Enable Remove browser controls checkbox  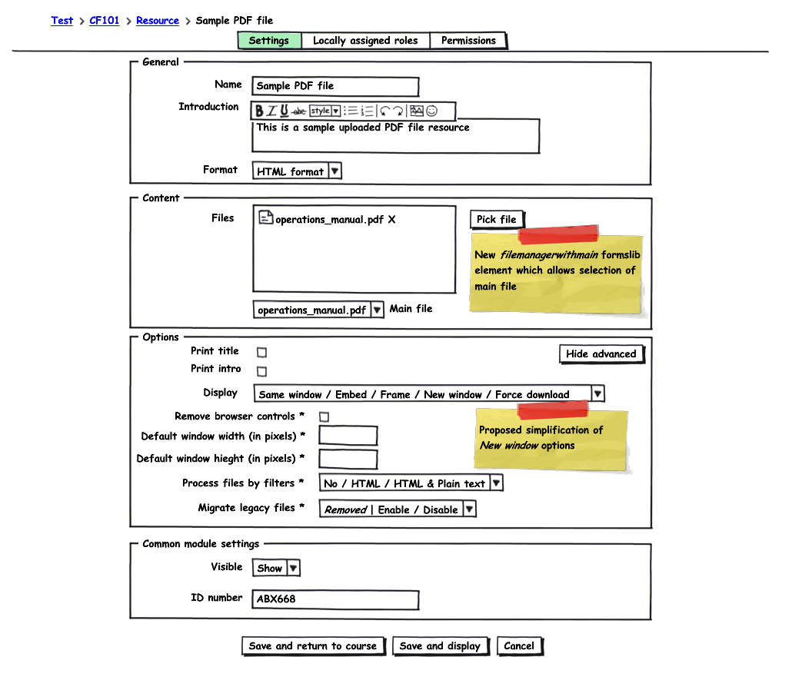(x=324, y=417)
